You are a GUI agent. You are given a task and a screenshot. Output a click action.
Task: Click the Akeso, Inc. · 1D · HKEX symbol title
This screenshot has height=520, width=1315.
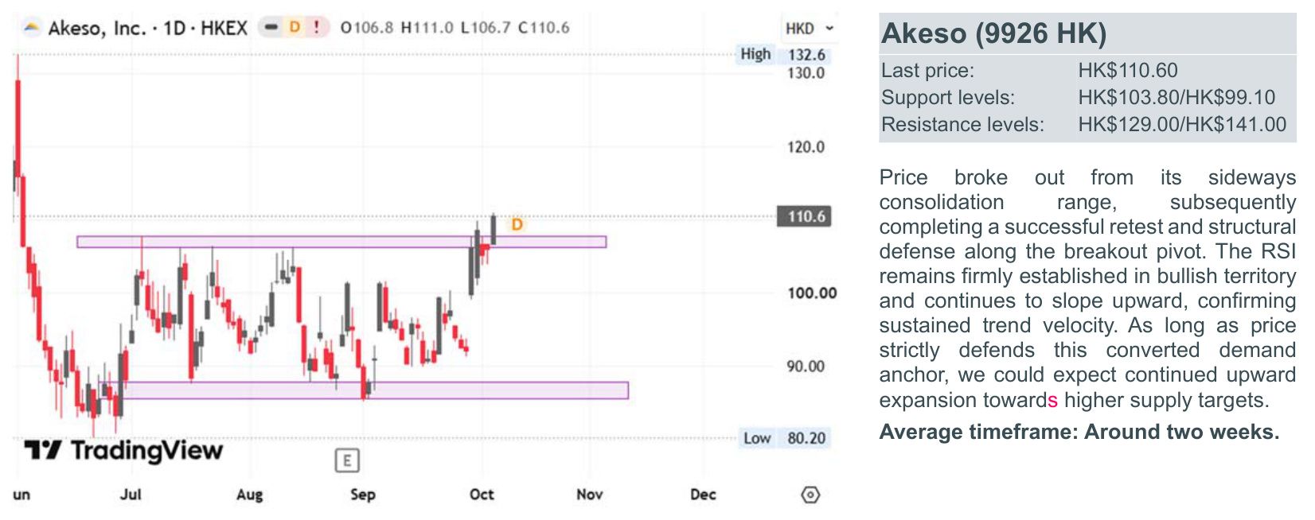point(148,29)
